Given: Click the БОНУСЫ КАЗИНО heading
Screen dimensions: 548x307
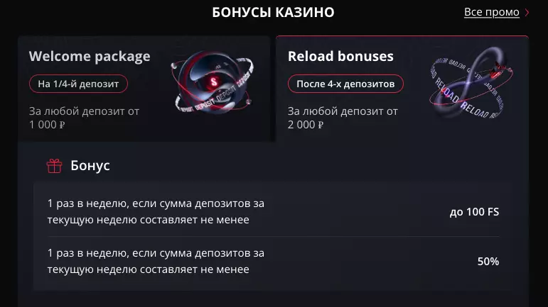Looking at the screenshot, I should [x=273, y=13].
